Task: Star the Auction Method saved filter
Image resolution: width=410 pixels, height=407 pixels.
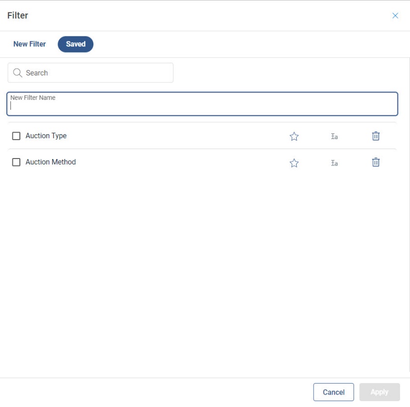Action: [294, 163]
